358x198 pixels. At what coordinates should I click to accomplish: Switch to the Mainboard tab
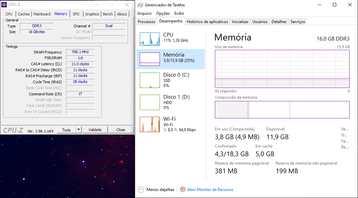tap(42, 14)
